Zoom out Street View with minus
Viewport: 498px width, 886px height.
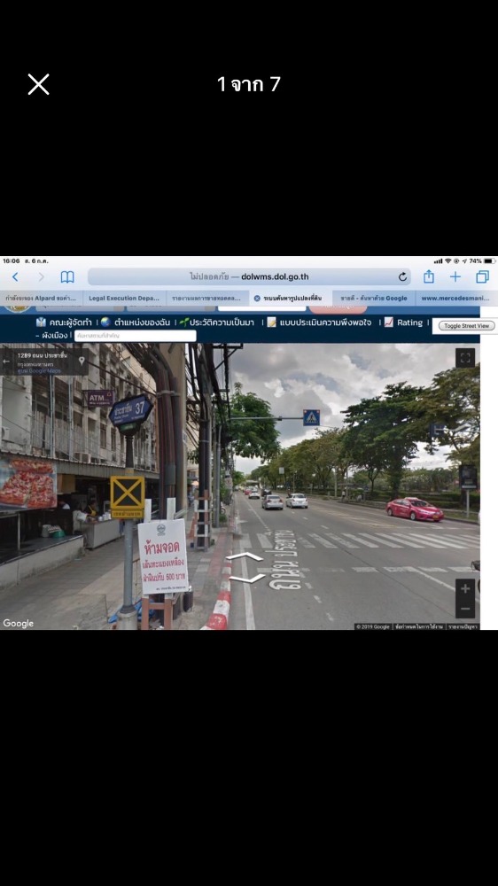[465, 609]
